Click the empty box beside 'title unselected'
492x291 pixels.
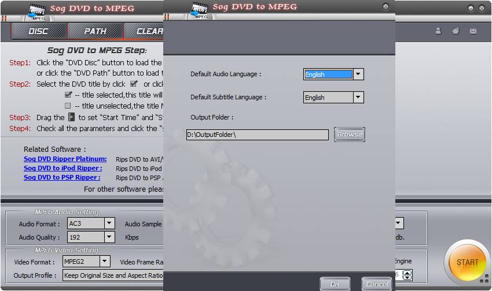68,106
